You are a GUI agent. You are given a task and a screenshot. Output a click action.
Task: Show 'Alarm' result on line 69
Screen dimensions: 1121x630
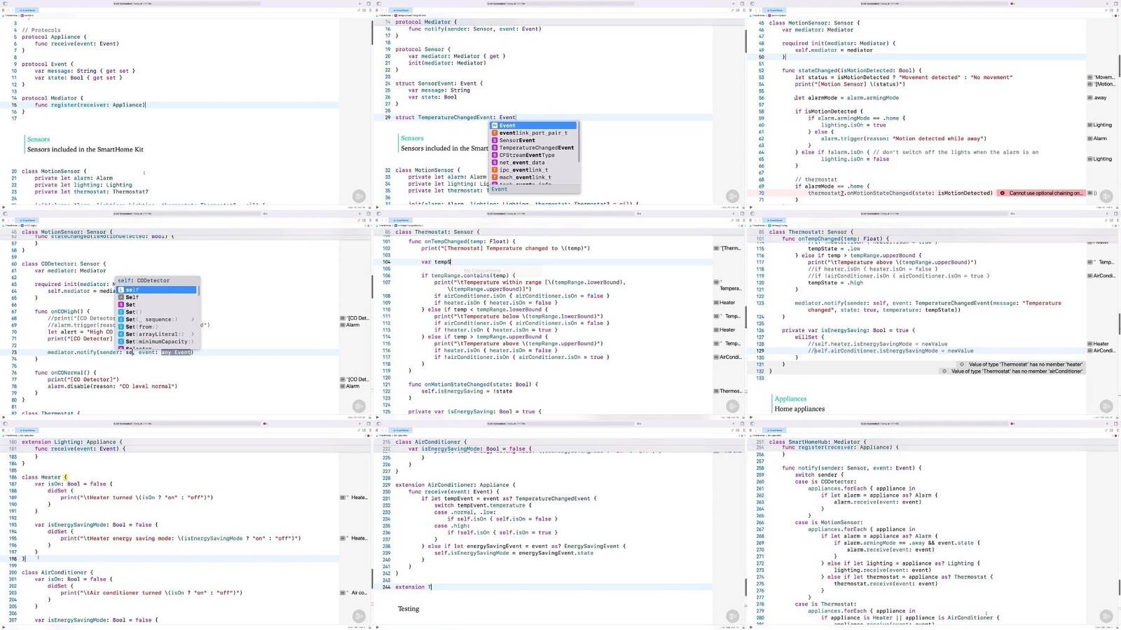350,325
